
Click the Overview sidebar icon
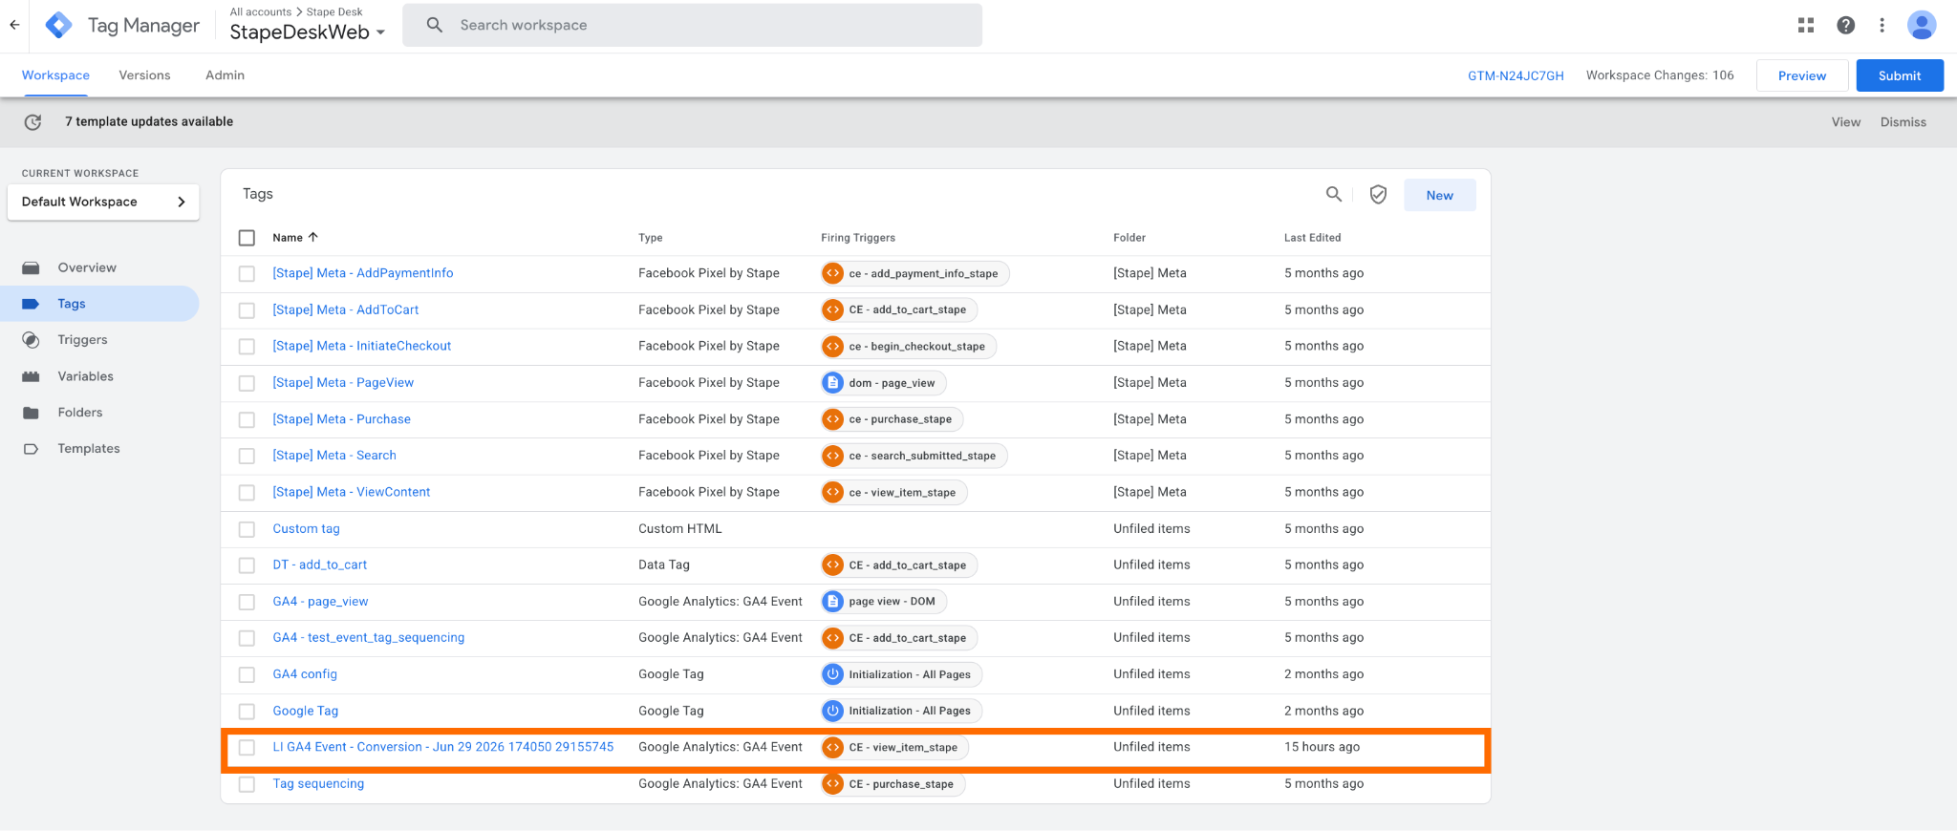[31, 267]
